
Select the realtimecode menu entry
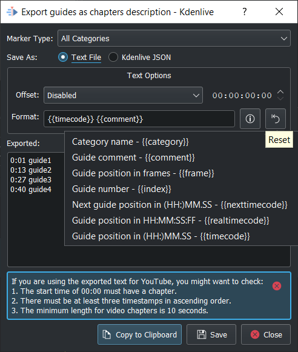[170, 221]
